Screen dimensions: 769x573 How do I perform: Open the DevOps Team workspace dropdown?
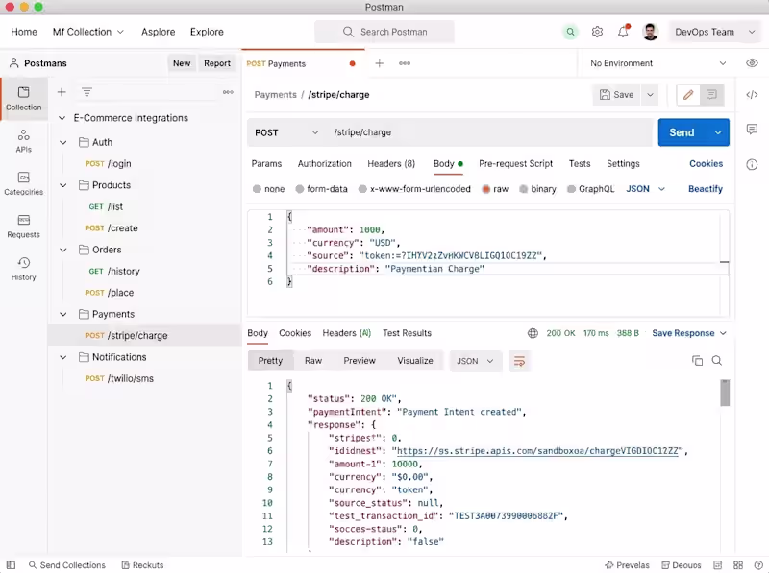click(714, 32)
